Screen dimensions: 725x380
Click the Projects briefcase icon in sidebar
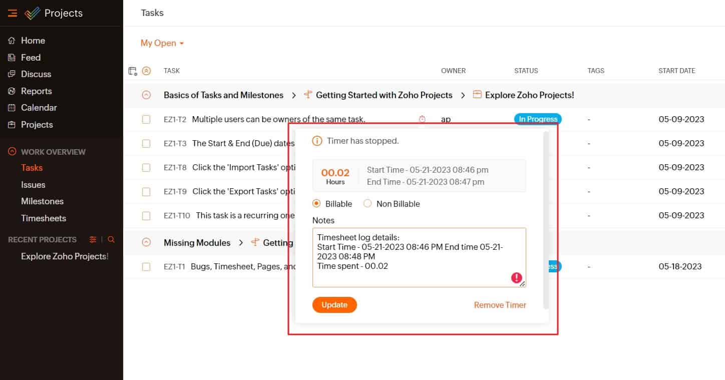[12, 125]
